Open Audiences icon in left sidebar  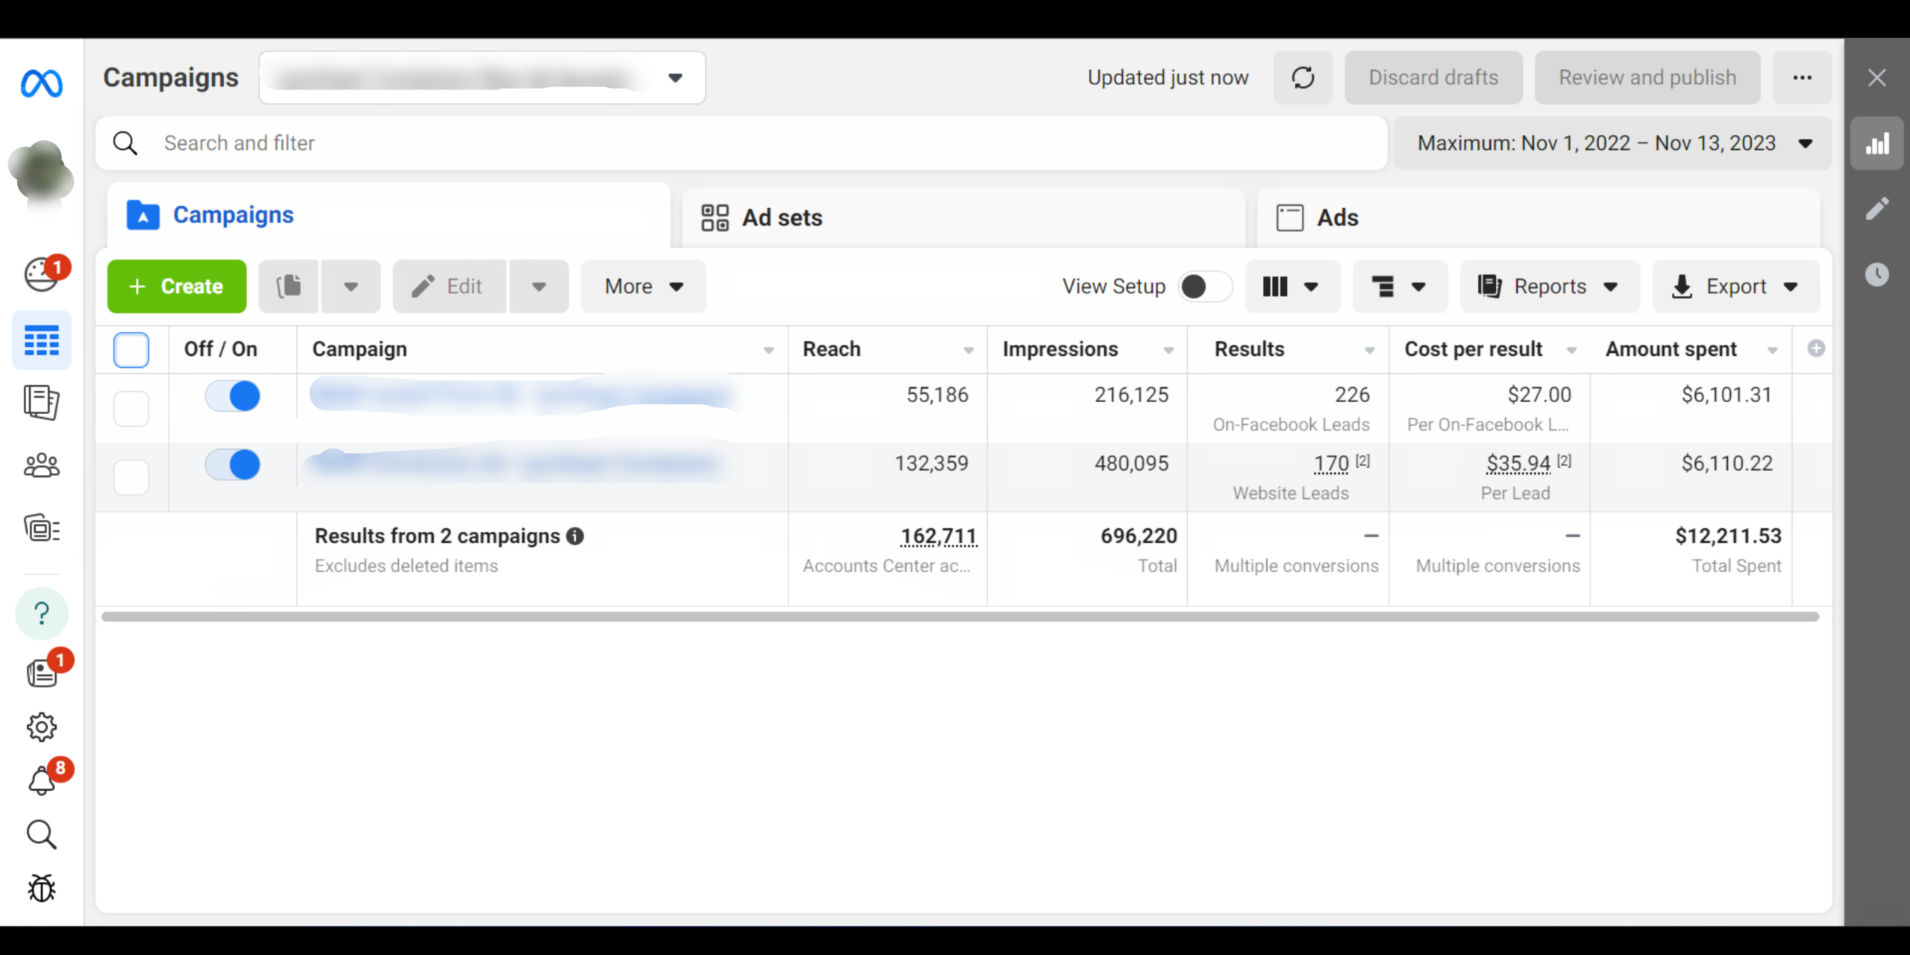coord(42,466)
